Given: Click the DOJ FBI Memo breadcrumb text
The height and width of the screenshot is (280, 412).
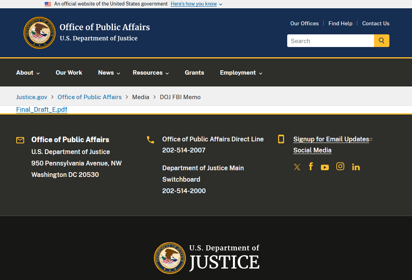Looking at the screenshot, I should (180, 97).
